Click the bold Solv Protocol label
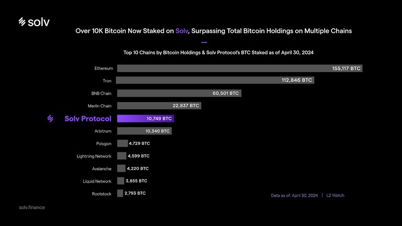The image size is (402, 226). click(88, 119)
